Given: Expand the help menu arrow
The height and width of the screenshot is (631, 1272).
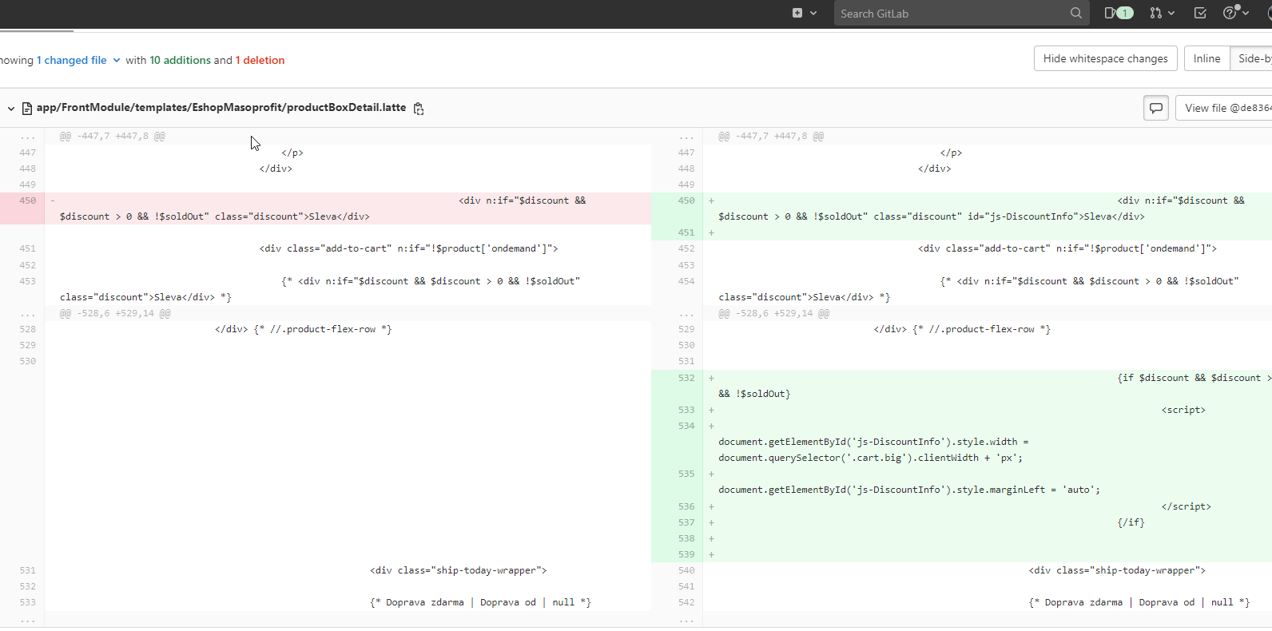Looking at the screenshot, I should point(1246,13).
